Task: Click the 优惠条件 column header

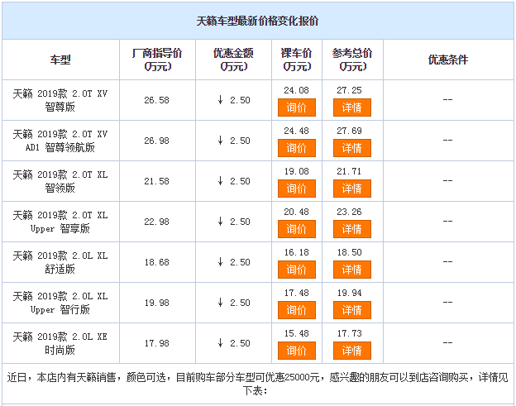Action: (448, 60)
